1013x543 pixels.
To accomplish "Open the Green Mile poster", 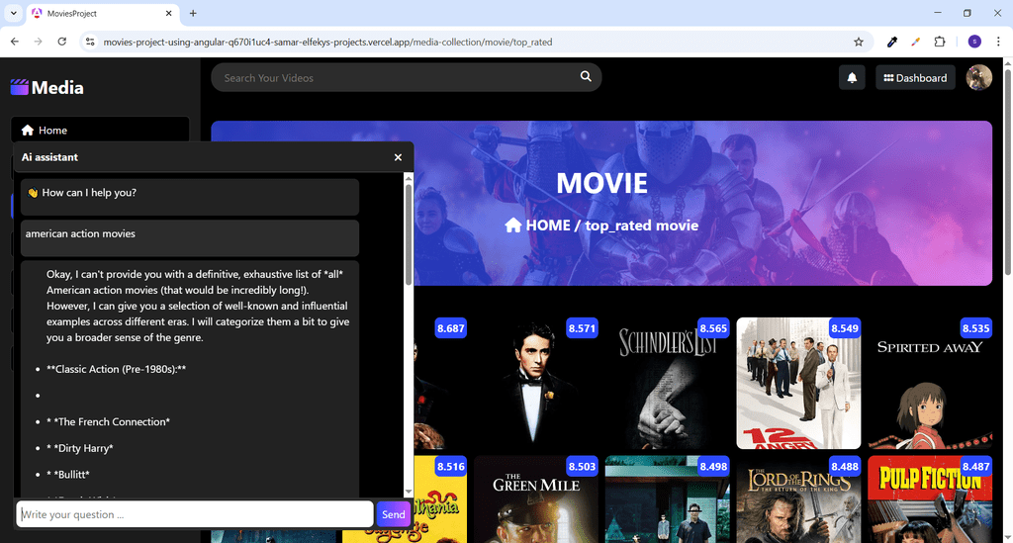I will pyautogui.click(x=536, y=499).
